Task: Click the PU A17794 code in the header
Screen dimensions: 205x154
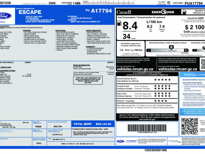Action: [x=99, y=11]
